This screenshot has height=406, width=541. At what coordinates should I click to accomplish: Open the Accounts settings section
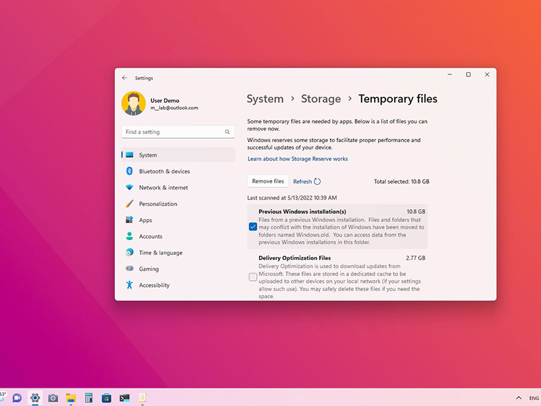coord(178,236)
